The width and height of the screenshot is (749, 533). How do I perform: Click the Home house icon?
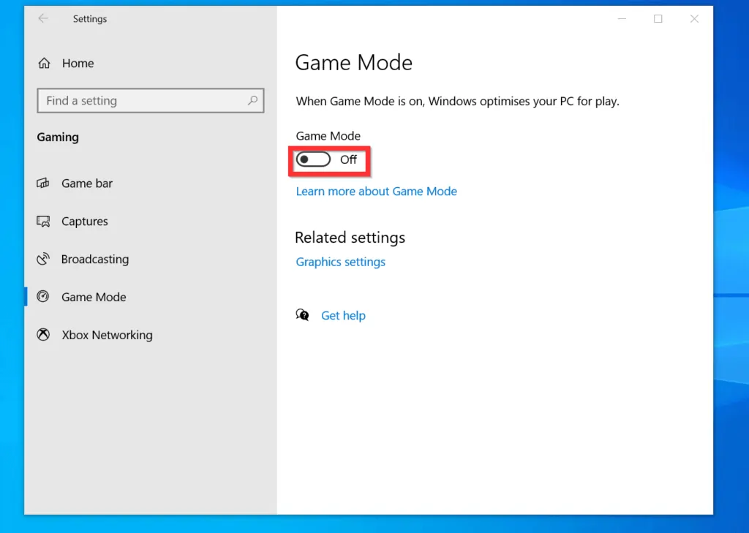click(x=43, y=63)
